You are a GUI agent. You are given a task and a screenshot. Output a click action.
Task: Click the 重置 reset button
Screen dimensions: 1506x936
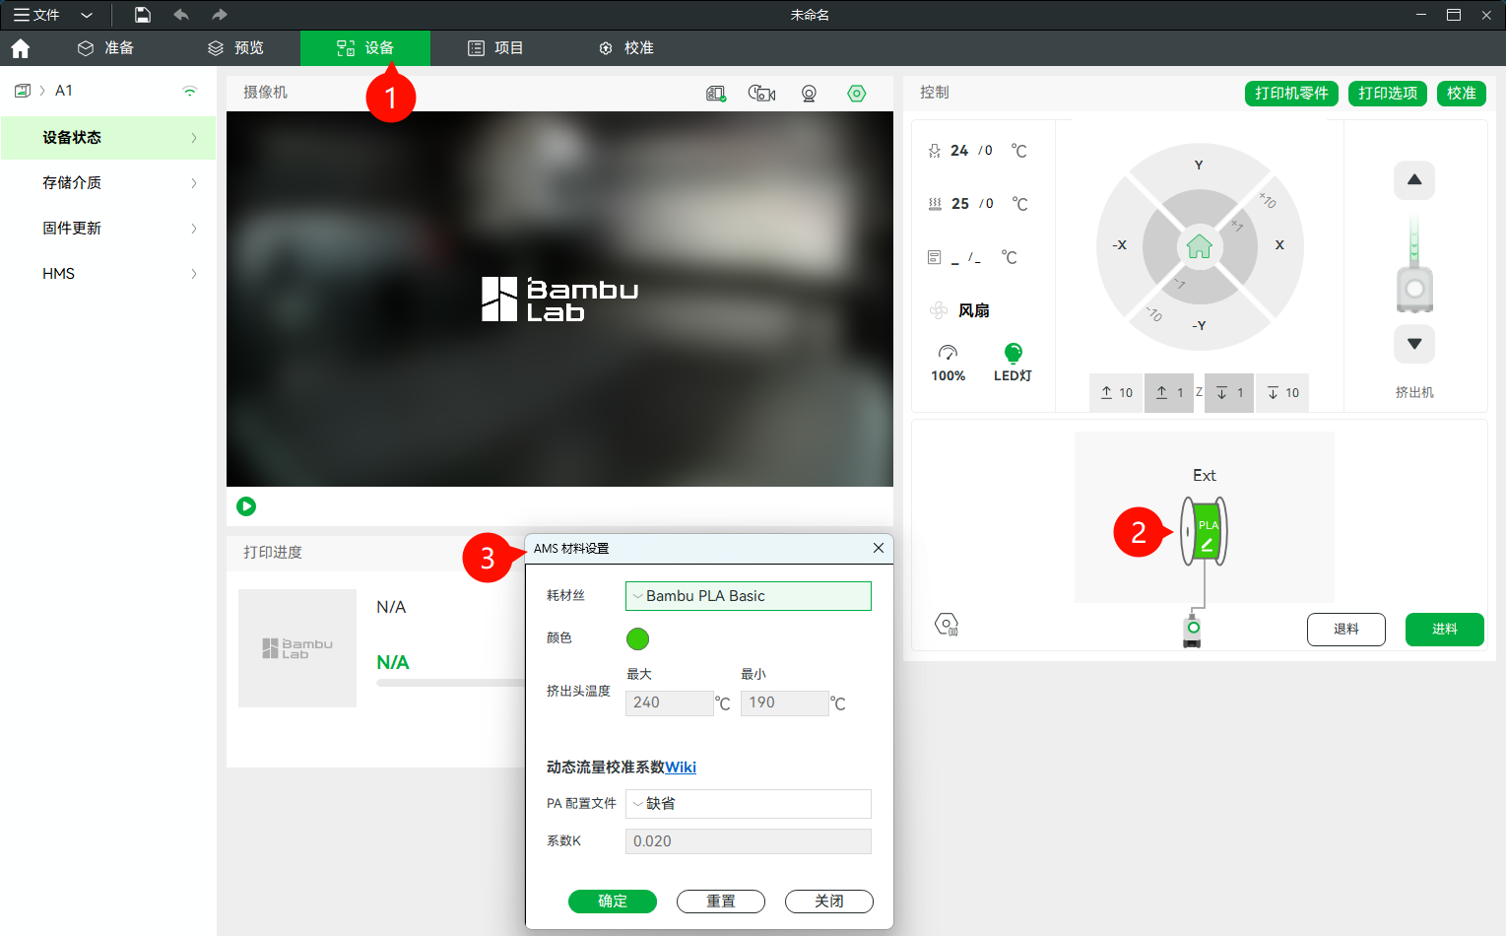coord(721,902)
